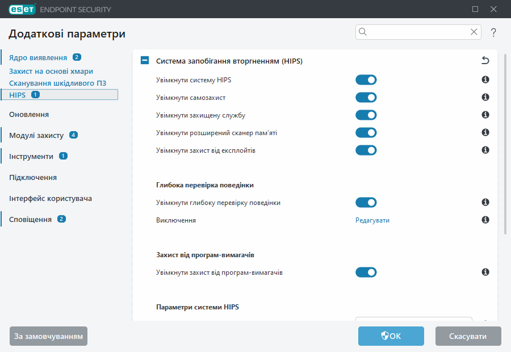Turn off 'Увімкнути розширений сканер пам'яті' switch
The width and height of the screenshot is (511, 352).
pos(366,133)
